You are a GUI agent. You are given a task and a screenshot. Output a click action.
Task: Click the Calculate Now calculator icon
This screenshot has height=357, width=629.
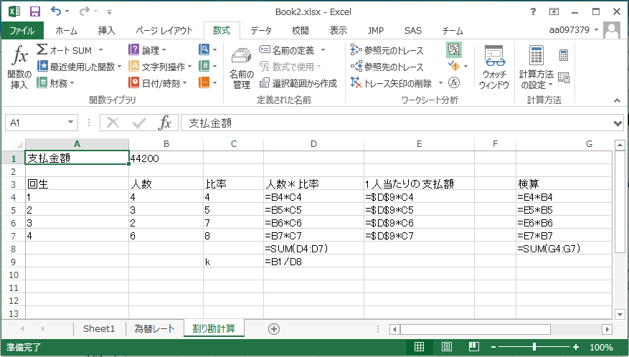point(564,56)
